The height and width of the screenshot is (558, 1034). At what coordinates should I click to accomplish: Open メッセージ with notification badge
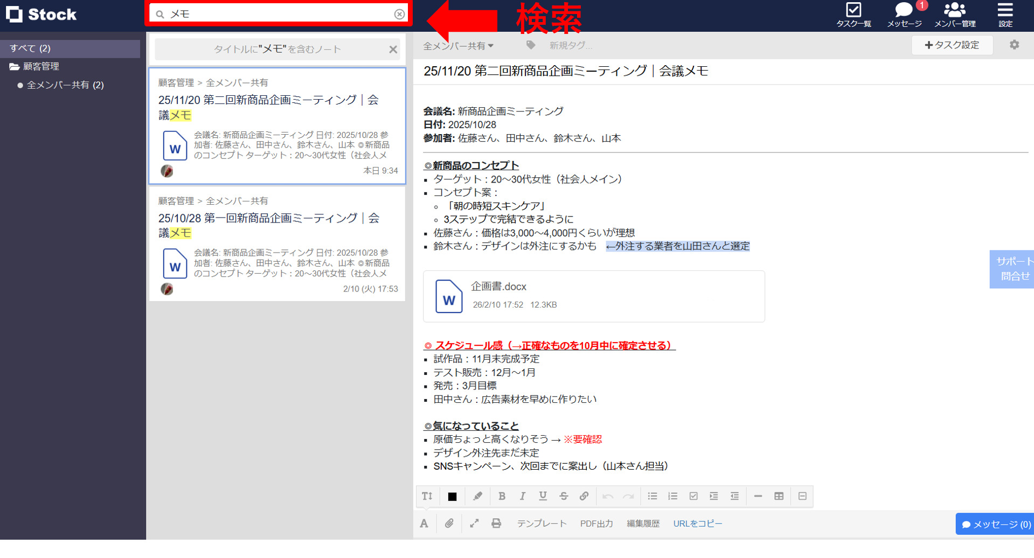tap(903, 13)
